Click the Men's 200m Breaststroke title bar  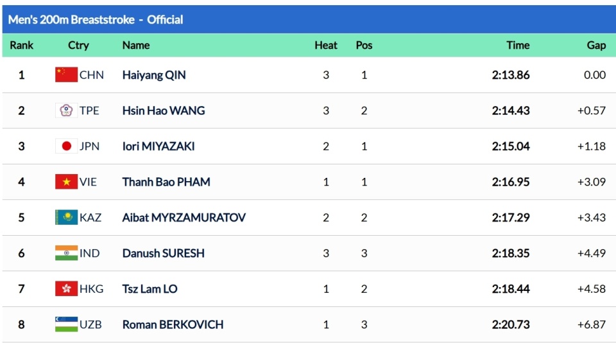[96, 19]
